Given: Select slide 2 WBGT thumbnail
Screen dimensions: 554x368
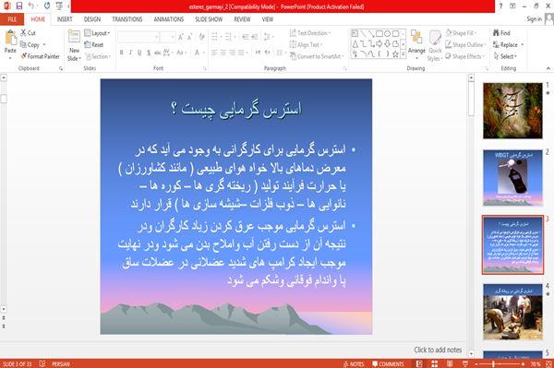Looking at the screenshot, I should coord(512,177).
